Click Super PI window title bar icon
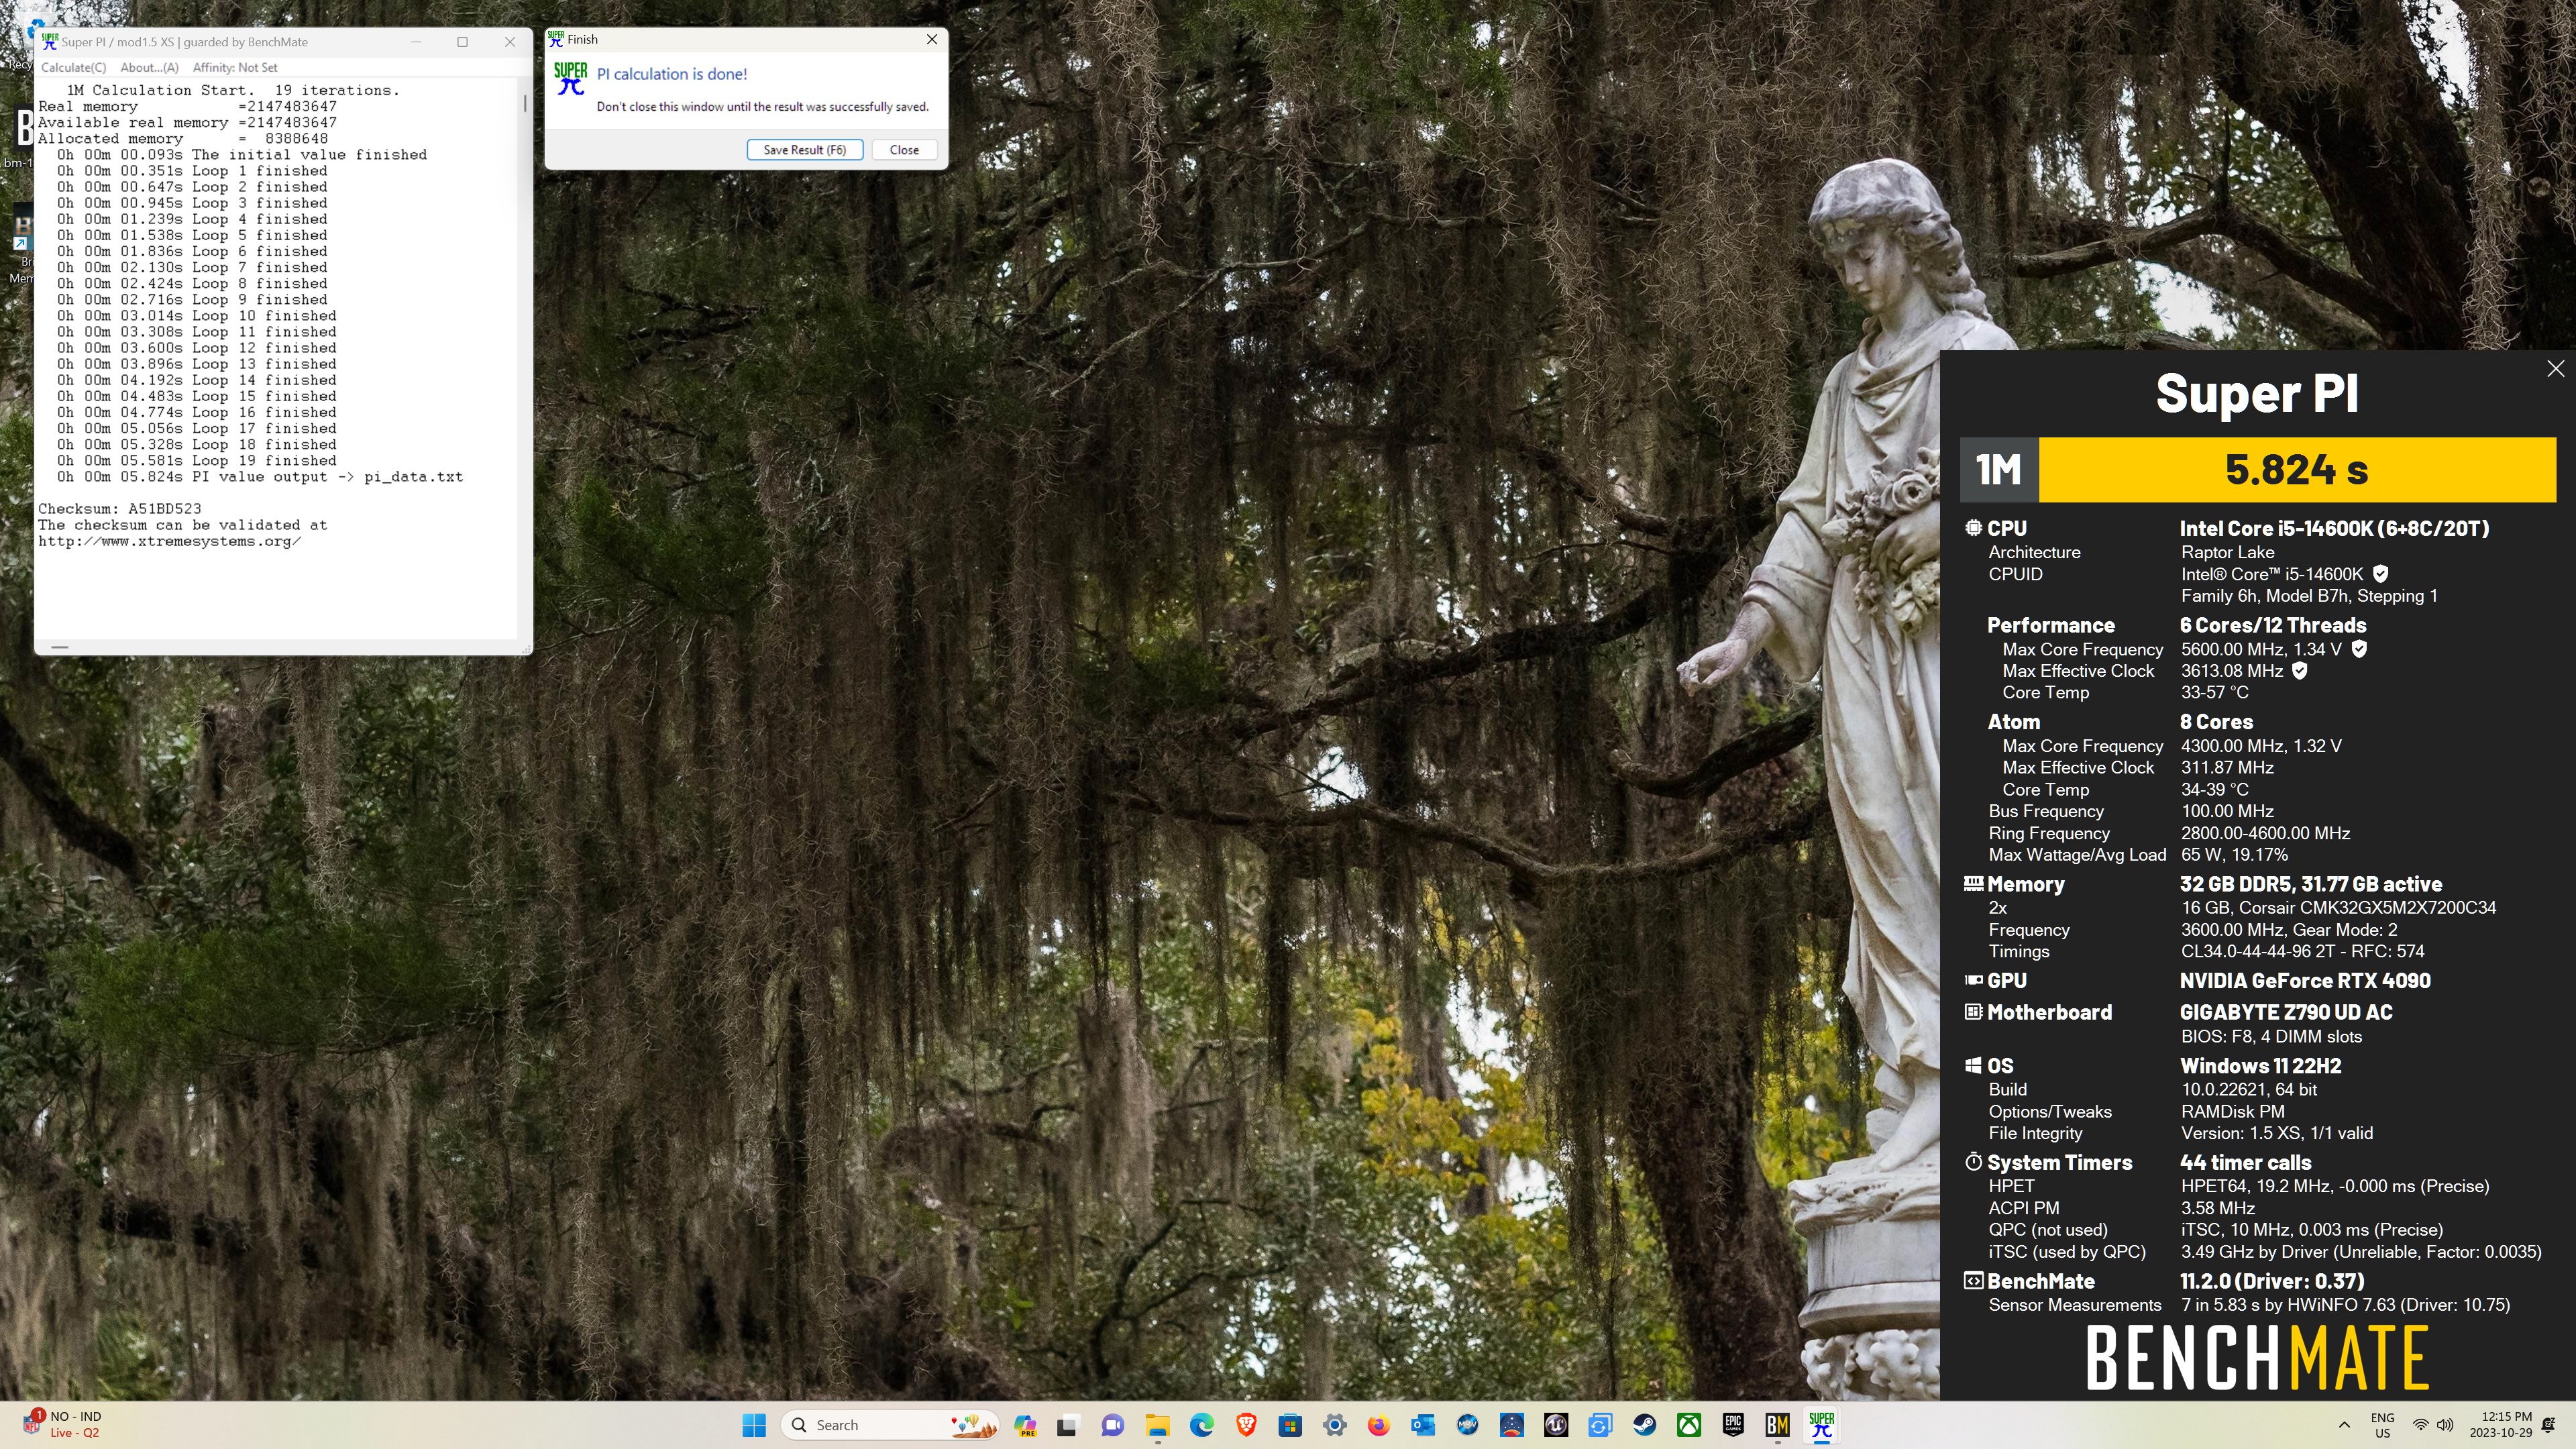2576x1449 pixels. tap(49, 42)
